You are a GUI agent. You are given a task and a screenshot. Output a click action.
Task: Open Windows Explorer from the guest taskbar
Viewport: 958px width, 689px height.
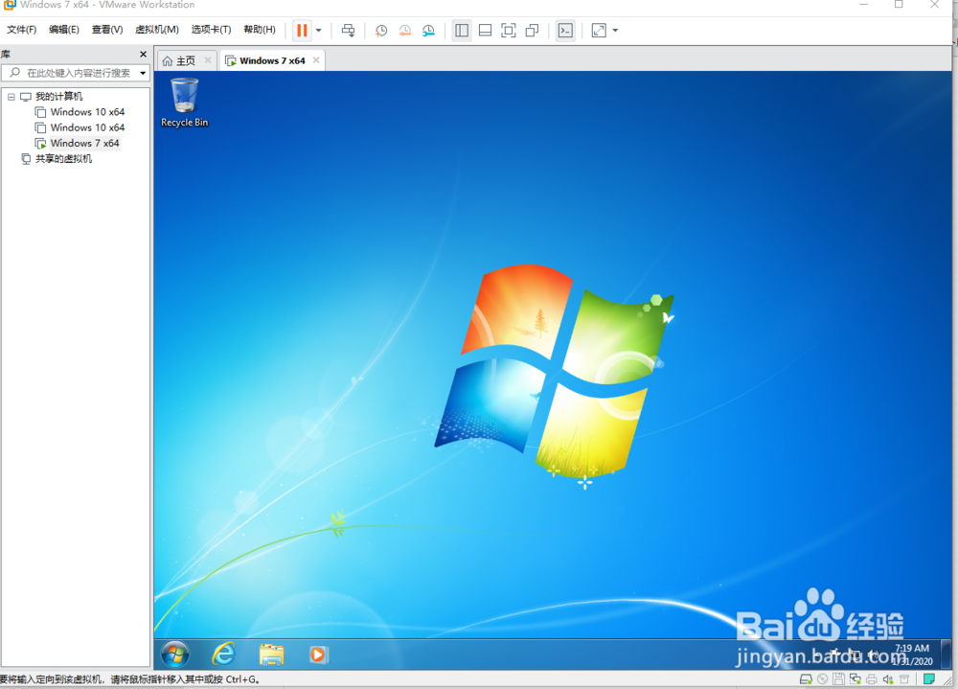[x=271, y=655]
